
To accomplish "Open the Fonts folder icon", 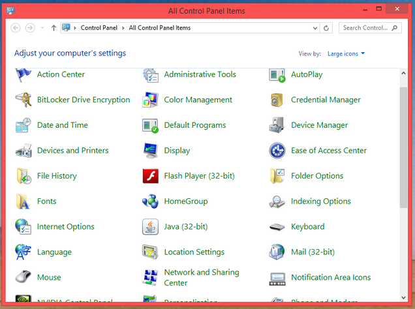I will pyautogui.click(x=23, y=201).
